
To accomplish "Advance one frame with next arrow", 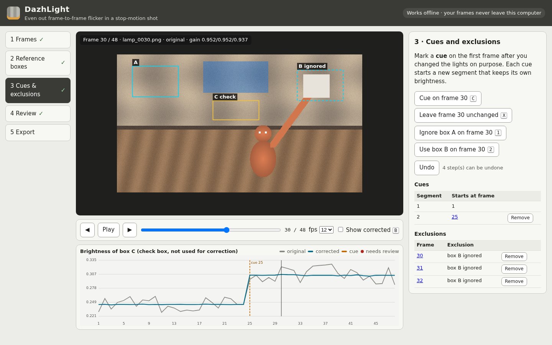I will point(130,230).
